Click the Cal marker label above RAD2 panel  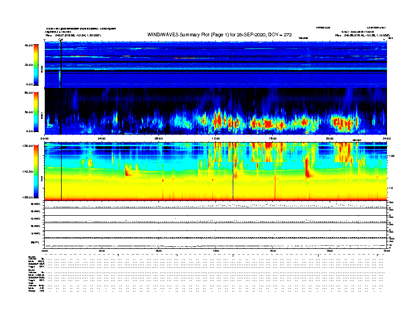tap(61, 39)
